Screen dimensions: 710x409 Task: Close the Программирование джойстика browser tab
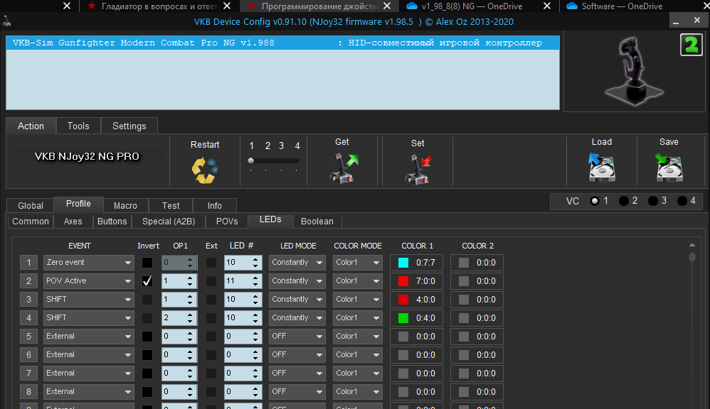[387, 6]
